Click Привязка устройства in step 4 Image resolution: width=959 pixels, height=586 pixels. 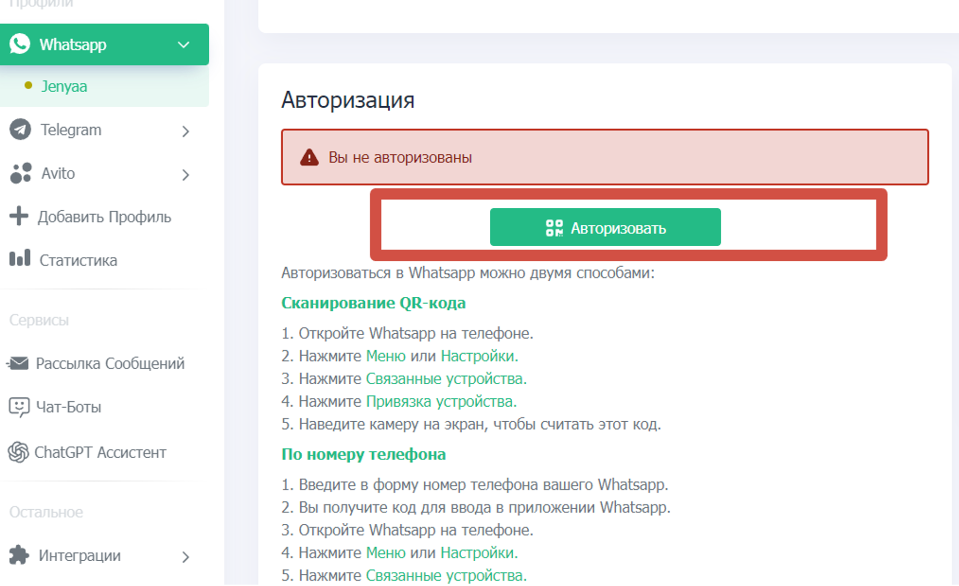(441, 401)
